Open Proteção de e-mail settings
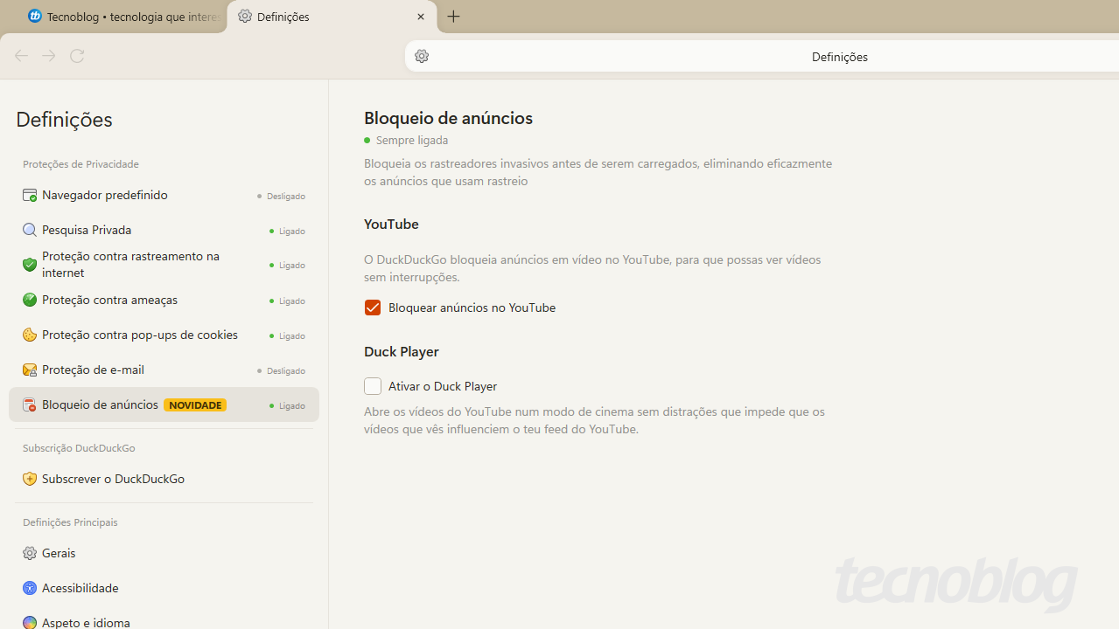 pos(164,370)
